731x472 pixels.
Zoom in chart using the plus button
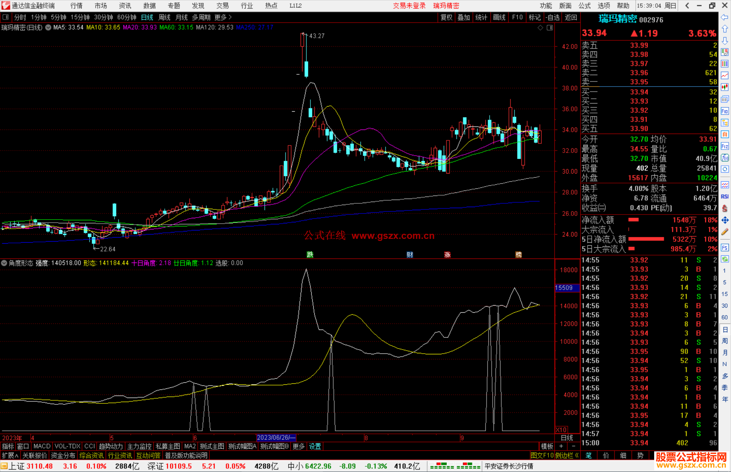point(561,446)
